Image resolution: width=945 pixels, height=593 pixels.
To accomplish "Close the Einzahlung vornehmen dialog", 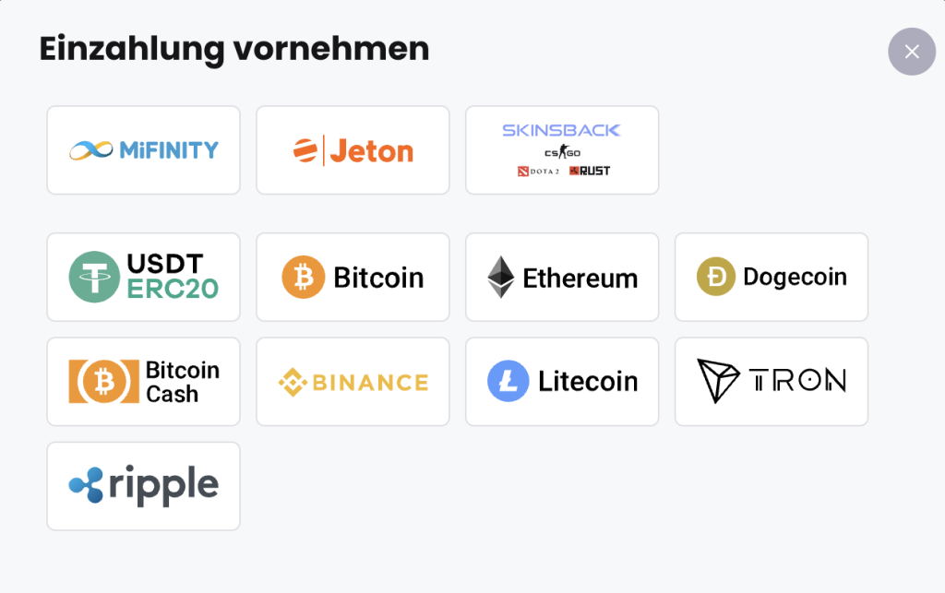I will coord(911,52).
